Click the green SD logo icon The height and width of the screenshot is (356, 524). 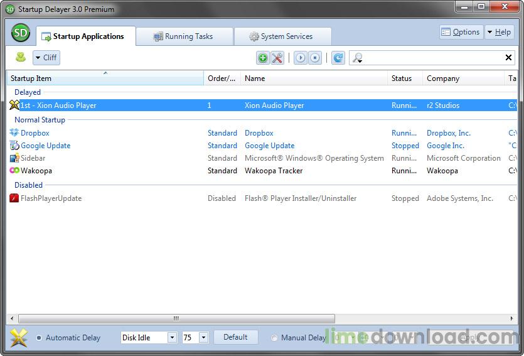(21, 33)
